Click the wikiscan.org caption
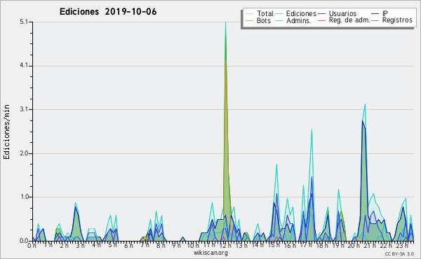The image size is (421, 259). tap(210, 253)
